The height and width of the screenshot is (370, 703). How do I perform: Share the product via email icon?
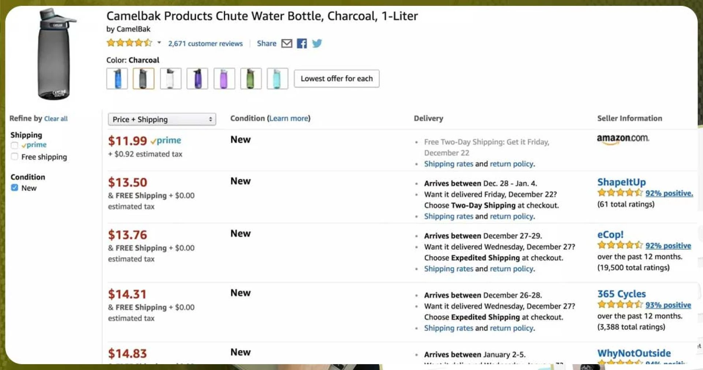287,44
